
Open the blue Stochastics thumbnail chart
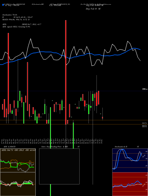coord(130,160)
